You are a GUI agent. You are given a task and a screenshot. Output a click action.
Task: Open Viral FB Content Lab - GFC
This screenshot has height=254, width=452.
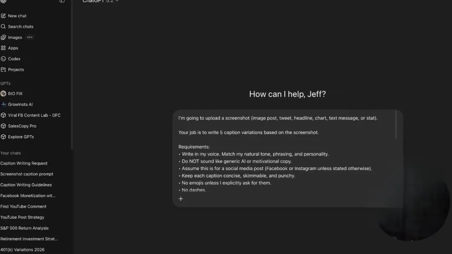(x=34, y=115)
